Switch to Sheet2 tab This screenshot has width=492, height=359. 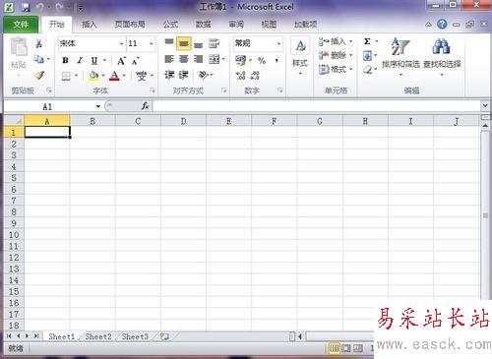pyautogui.click(x=98, y=336)
